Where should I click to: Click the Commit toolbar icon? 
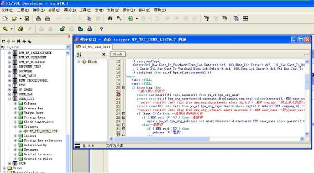tap(62, 29)
